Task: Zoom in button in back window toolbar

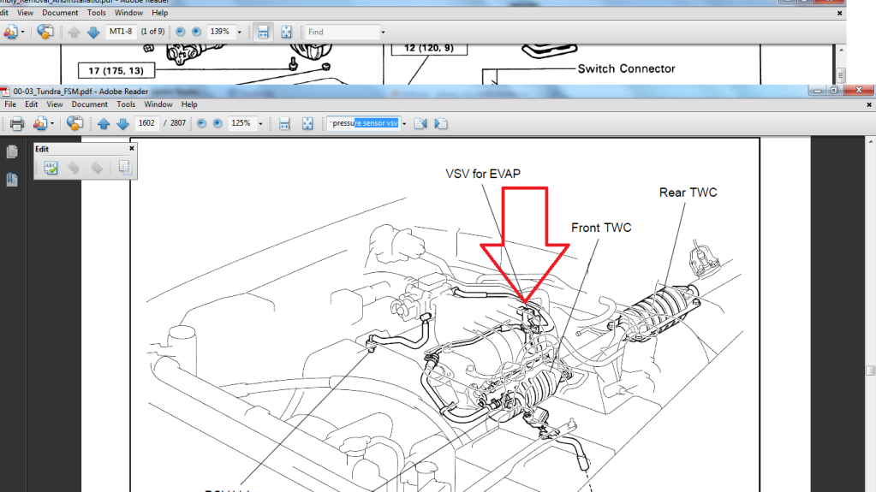Action: 196,32
